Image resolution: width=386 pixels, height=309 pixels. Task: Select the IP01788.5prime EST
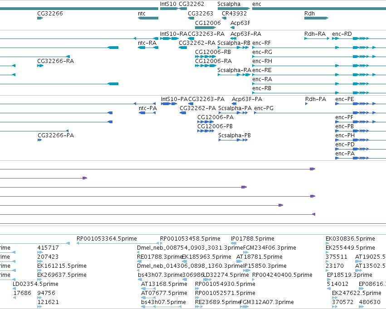(234, 243)
